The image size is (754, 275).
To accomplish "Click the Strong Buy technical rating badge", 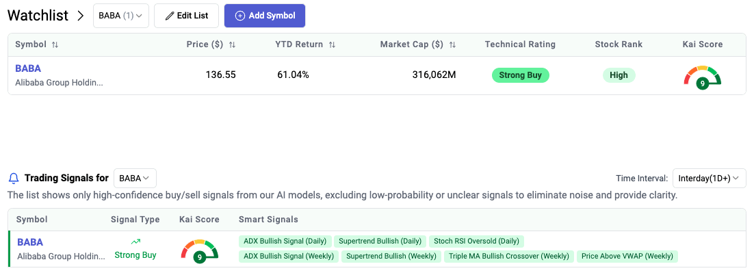I will 521,75.
